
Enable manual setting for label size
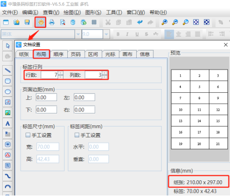(x=28, y=135)
